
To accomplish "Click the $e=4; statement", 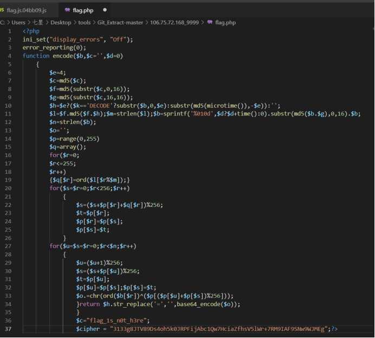I will coord(57,73).
